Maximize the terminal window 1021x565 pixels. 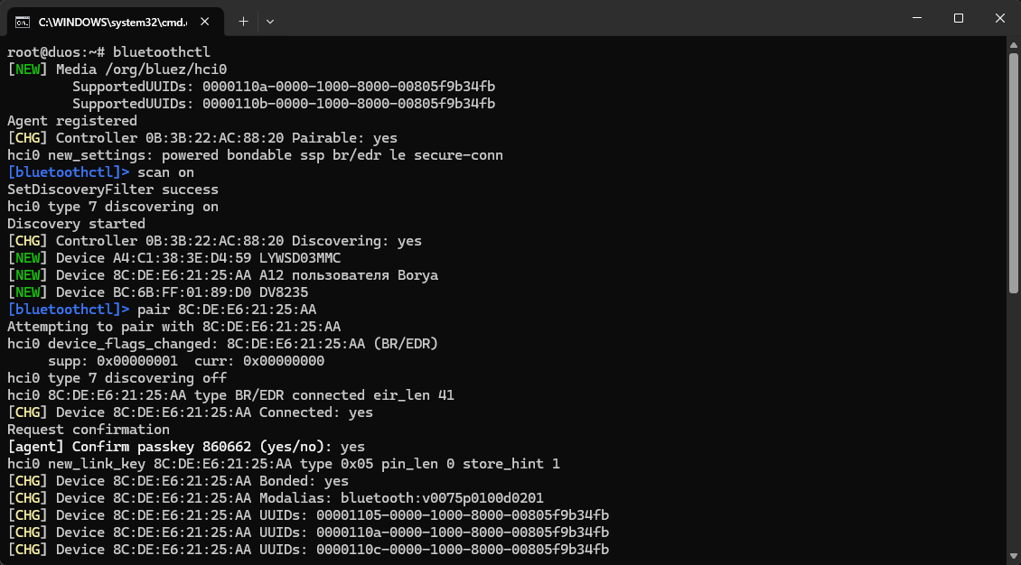959,18
